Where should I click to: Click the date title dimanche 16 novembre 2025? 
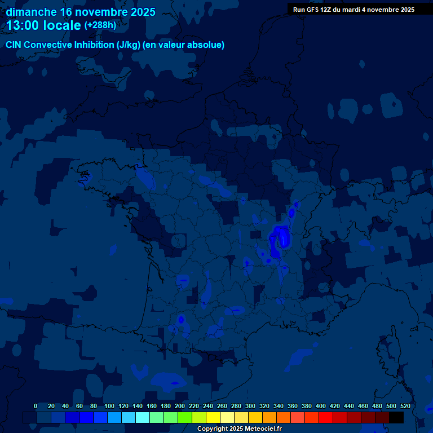[81, 12]
